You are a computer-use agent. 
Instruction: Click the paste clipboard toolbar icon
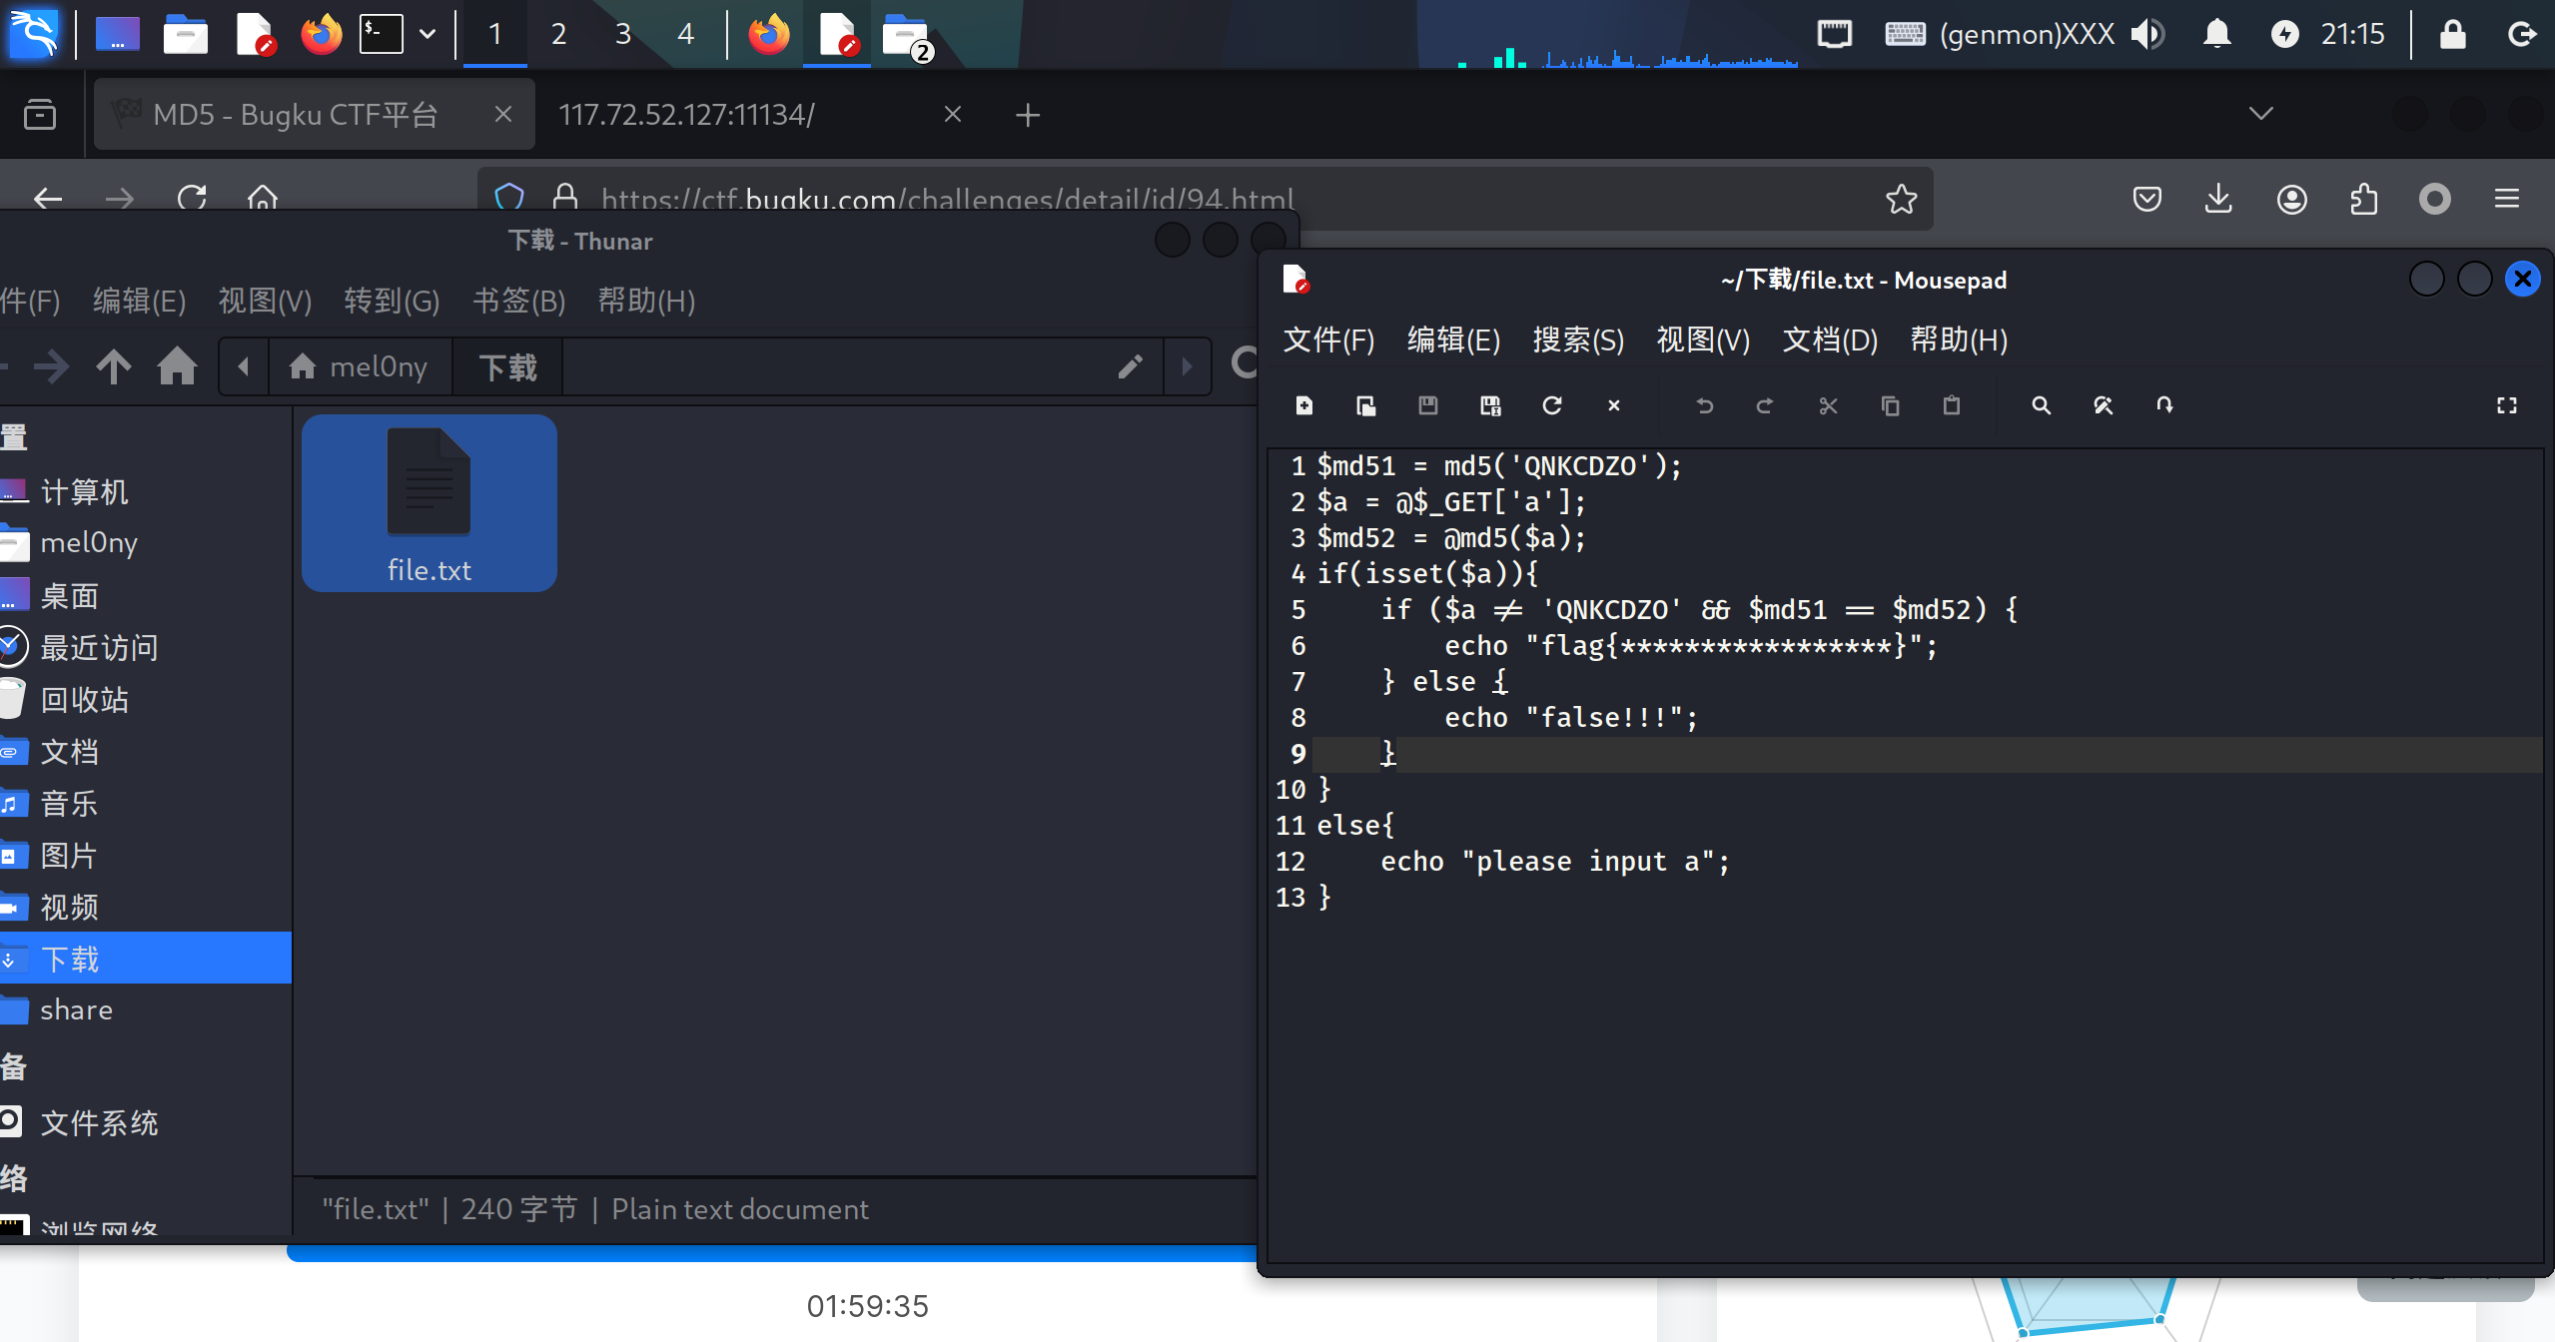click(1951, 405)
